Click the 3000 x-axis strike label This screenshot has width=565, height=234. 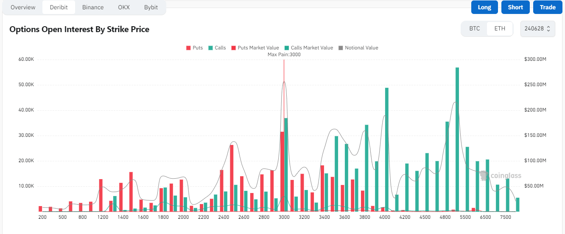284,217
